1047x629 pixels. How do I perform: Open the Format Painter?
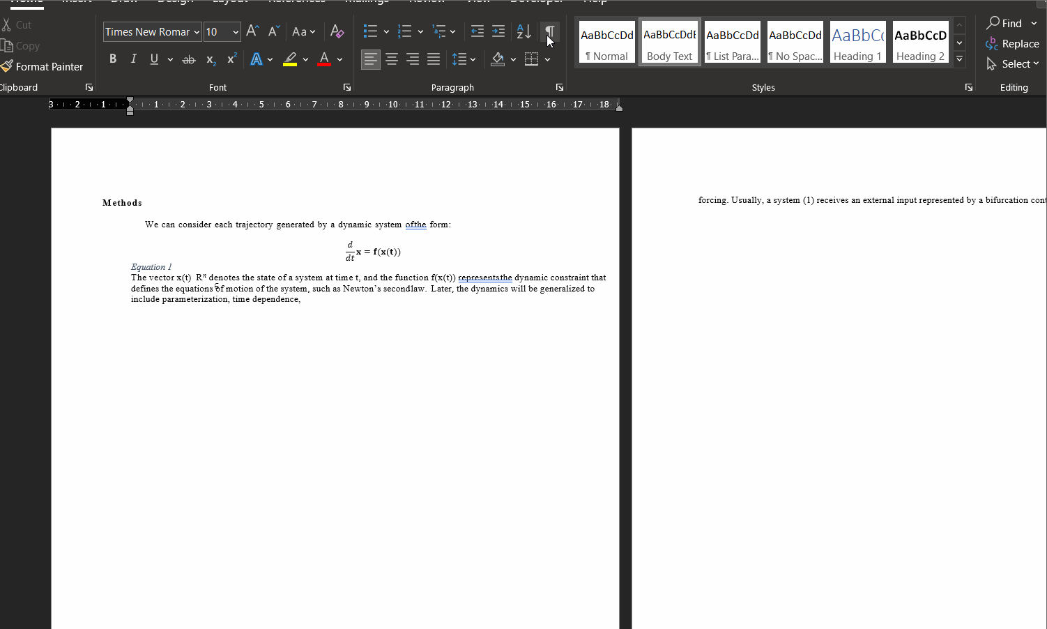[x=43, y=66]
